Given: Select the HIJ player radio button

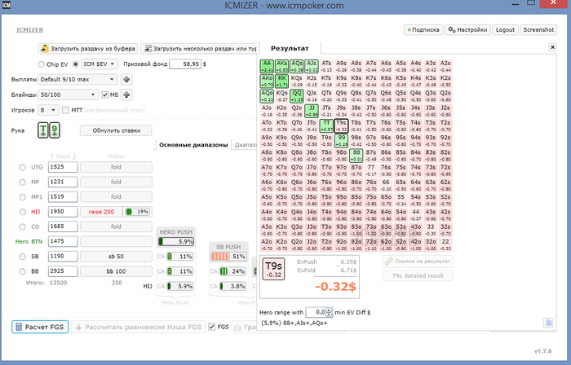Looking at the screenshot, I should click(x=23, y=212).
